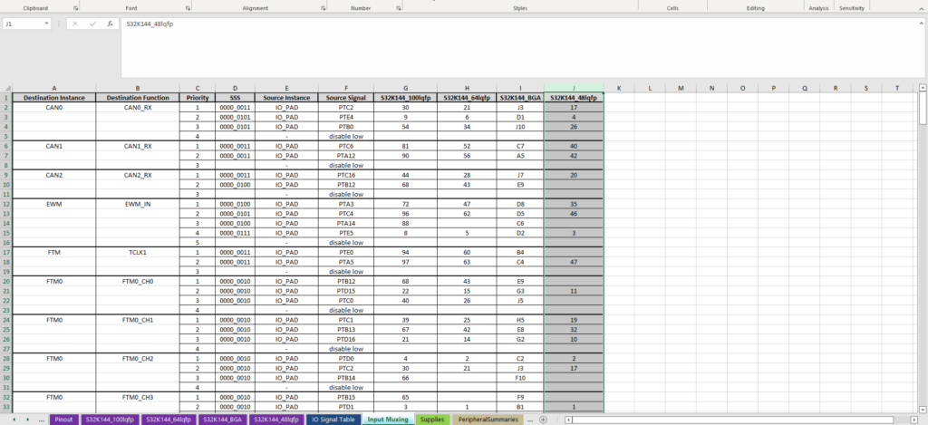This screenshot has height=425, width=928.
Task: Select column K header
Action: point(619,88)
